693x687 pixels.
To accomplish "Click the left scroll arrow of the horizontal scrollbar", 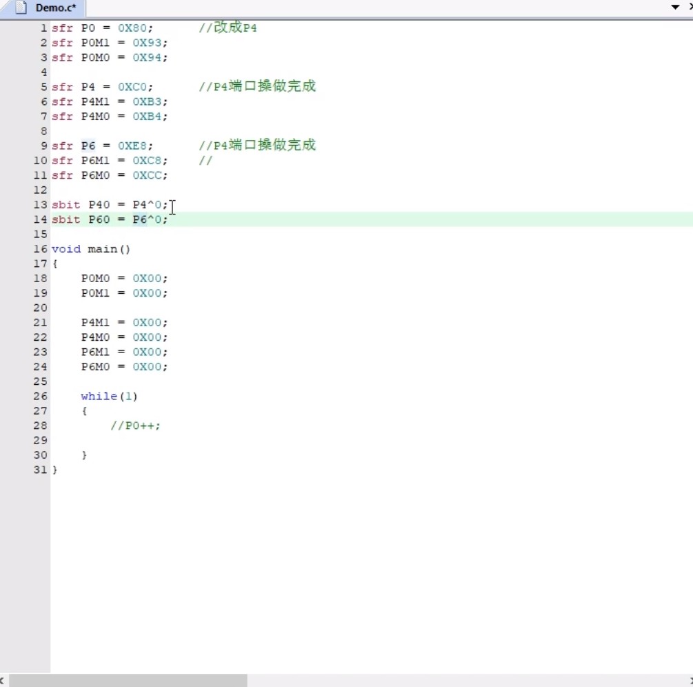I will pyautogui.click(x=3, y=680).
